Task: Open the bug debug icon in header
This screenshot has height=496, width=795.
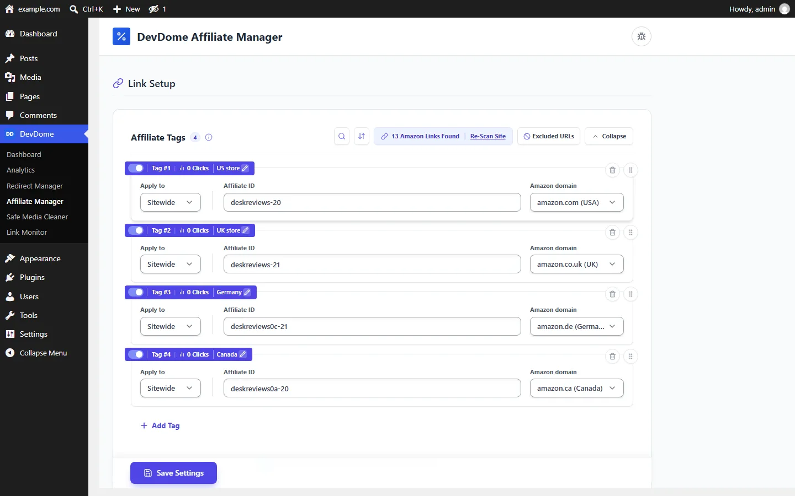Action: tap(642, 36)
